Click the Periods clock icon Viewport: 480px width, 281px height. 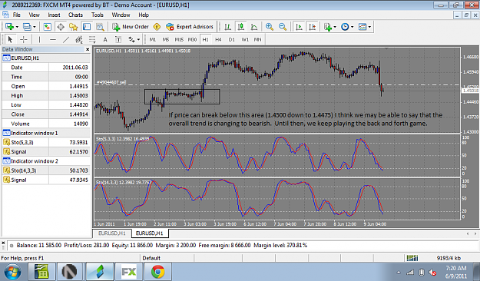click(x=345, y=27)
